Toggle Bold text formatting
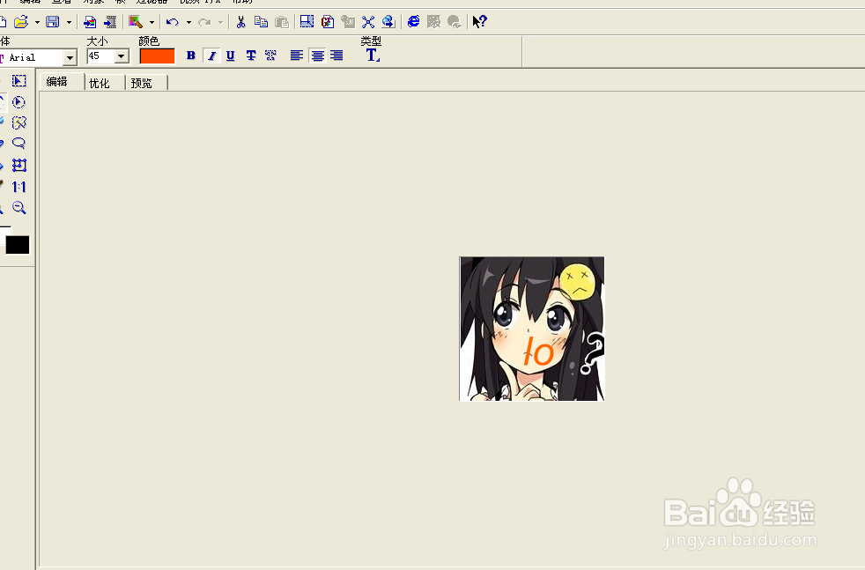This screenshot has width=865, height=570. coord(191,56)
